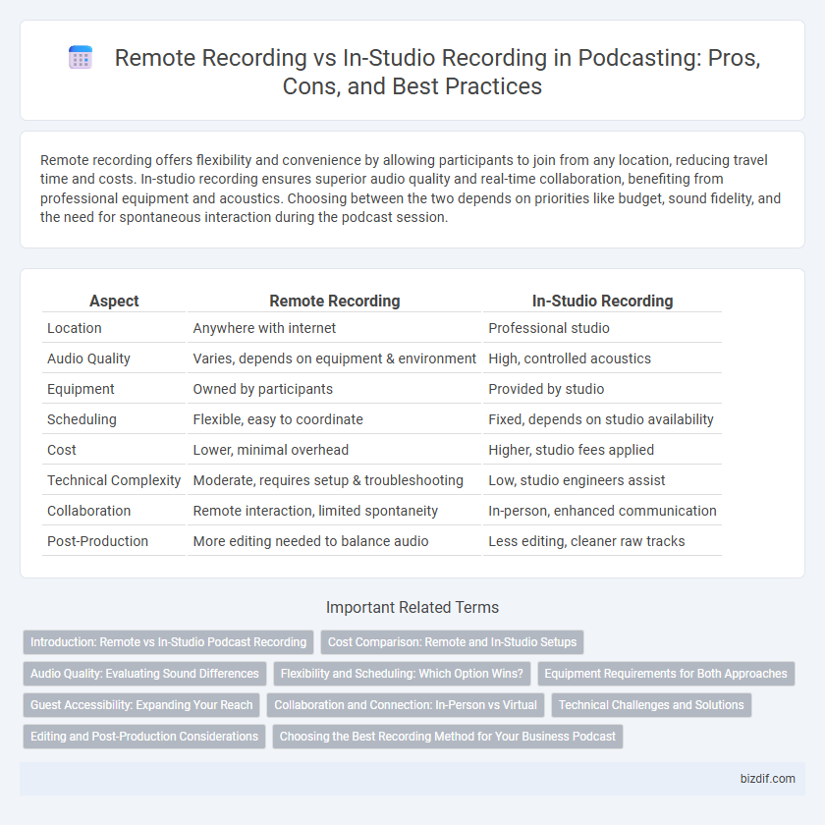Click the 'Collaboration' row label
This screenshot has width=825, height=825.
click(88, 511)
